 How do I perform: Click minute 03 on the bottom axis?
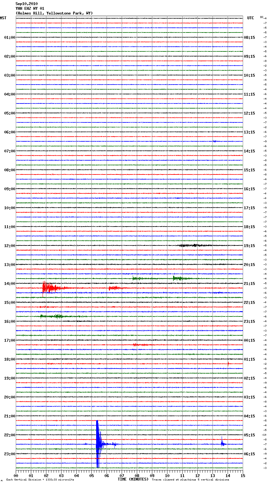pyautogui.click(x=61, y=475)
